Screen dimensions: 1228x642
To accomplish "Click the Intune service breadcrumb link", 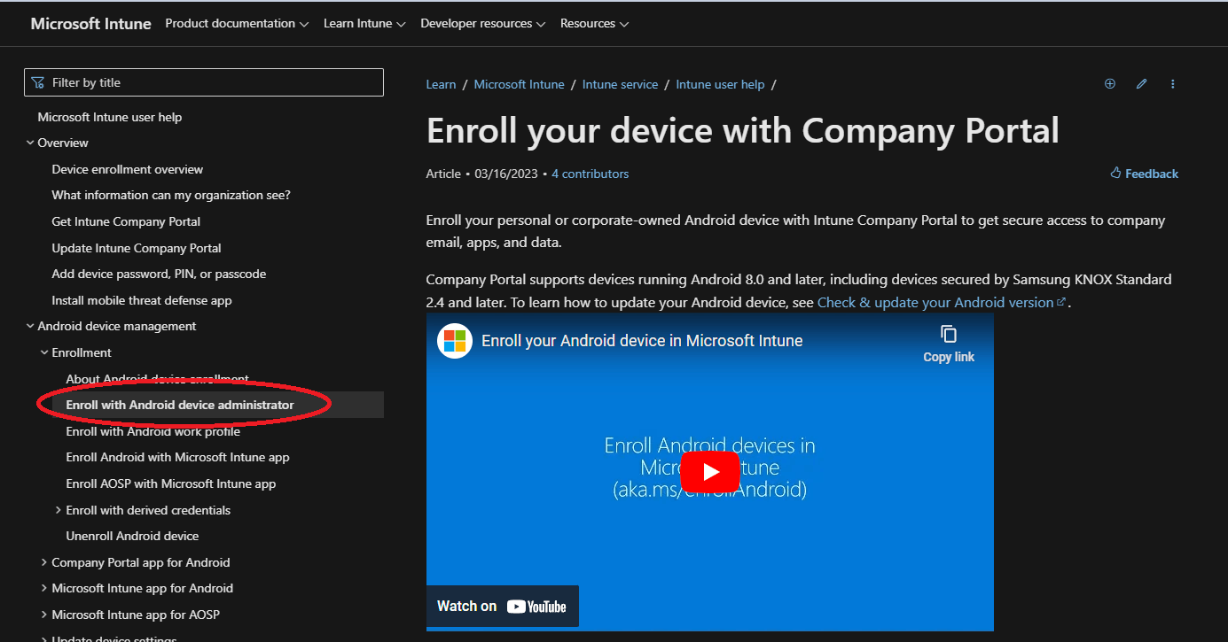I will pos(620,84).
